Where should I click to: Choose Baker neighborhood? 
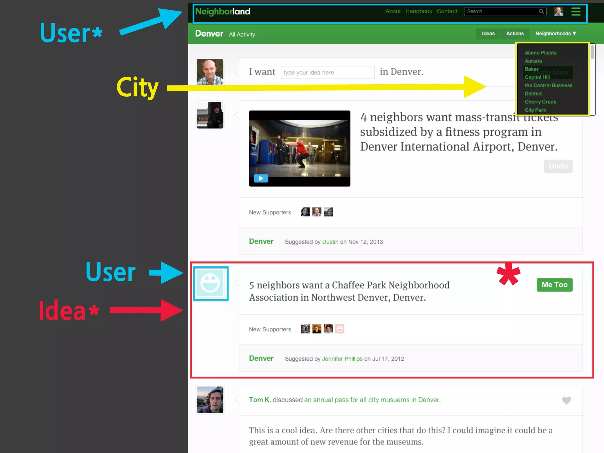531,69
